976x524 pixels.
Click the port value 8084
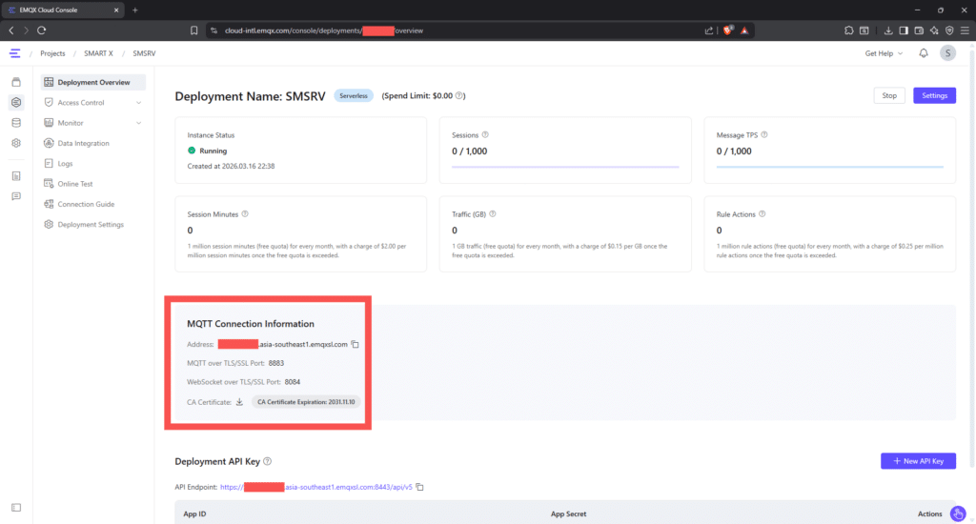click(x=293, y=382)
